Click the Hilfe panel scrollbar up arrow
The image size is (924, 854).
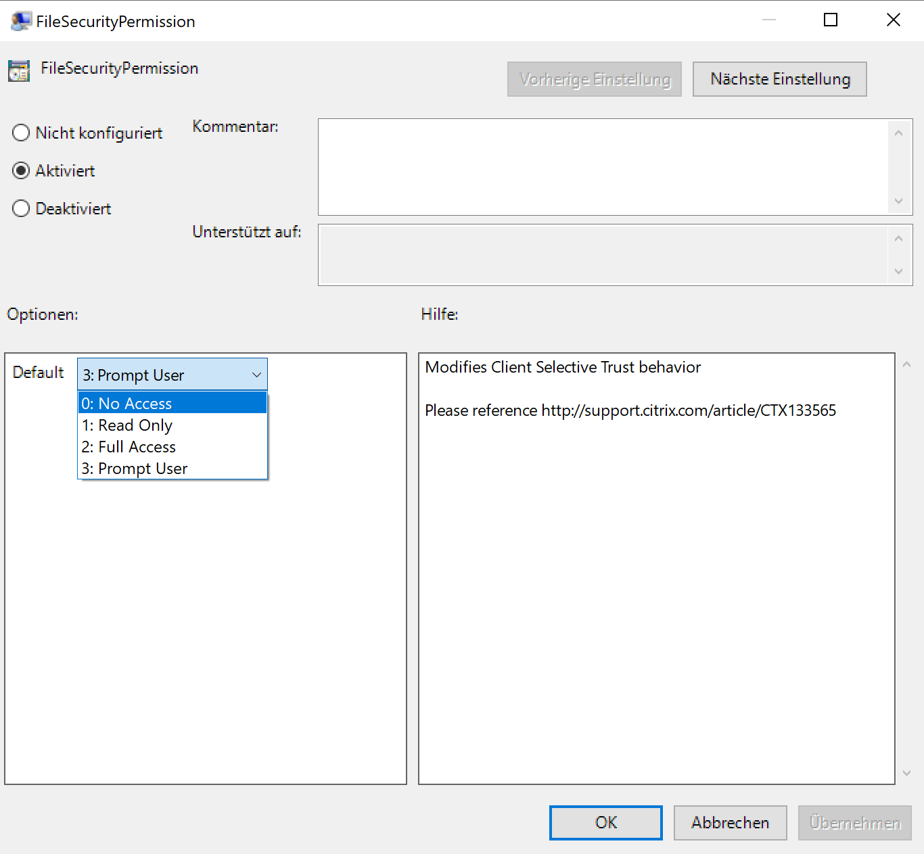(906, 363)
